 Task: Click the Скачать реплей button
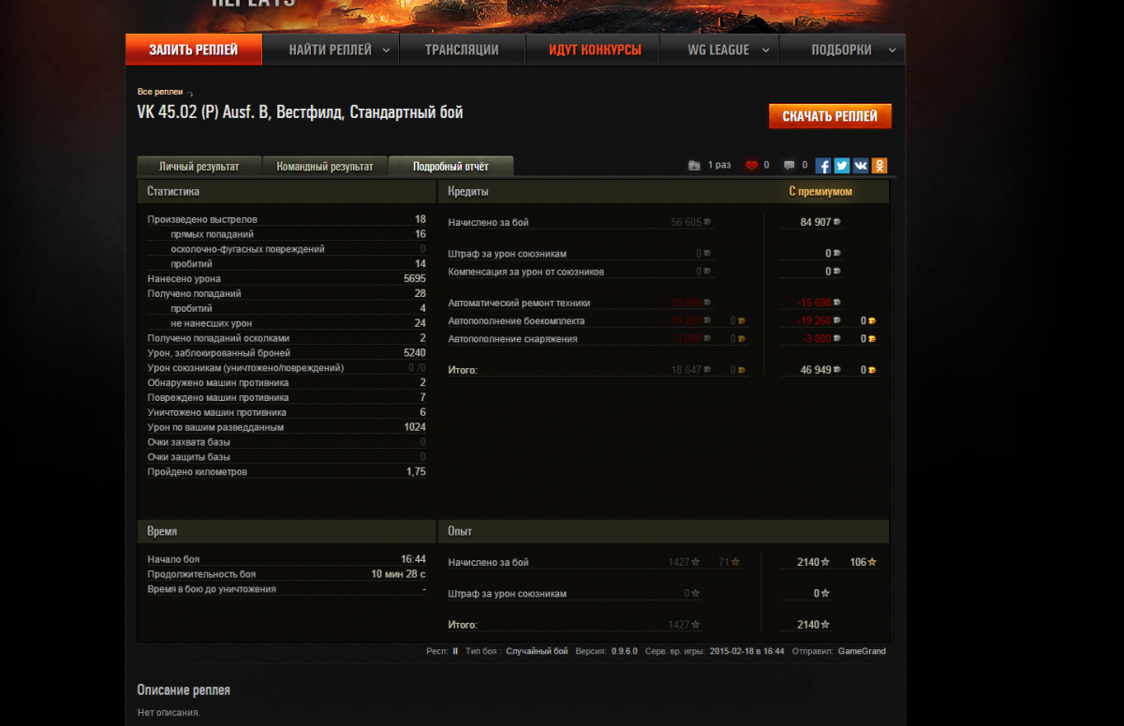click(x=830, y=116)
